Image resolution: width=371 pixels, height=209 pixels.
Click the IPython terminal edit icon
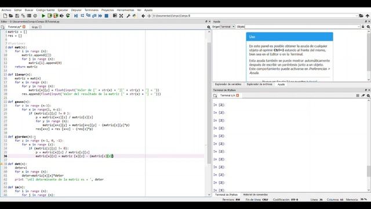363,95
